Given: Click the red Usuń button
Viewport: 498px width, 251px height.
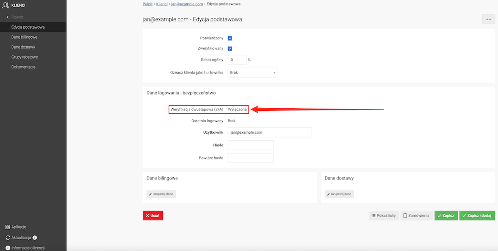Looking at the screenshot, I should [x=153, y=216].
